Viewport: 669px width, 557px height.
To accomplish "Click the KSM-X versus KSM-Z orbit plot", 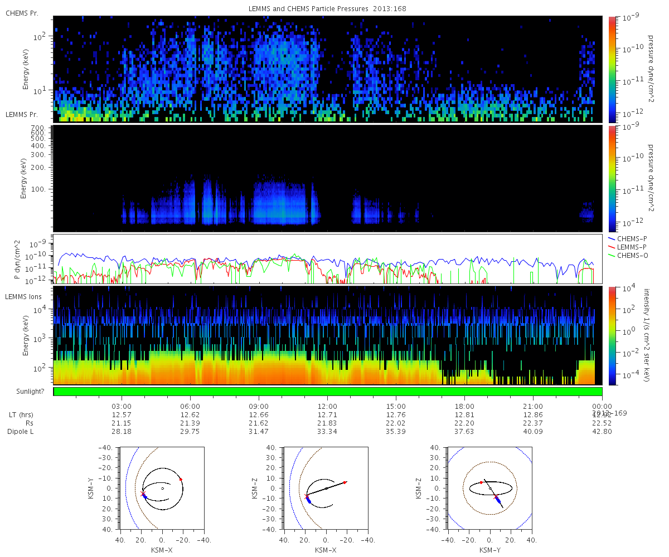I will pyautogui.click(x=326, y=488).
